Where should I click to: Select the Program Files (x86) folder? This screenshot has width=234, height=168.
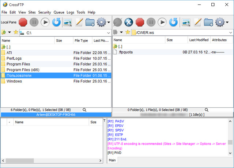[56, 70]
